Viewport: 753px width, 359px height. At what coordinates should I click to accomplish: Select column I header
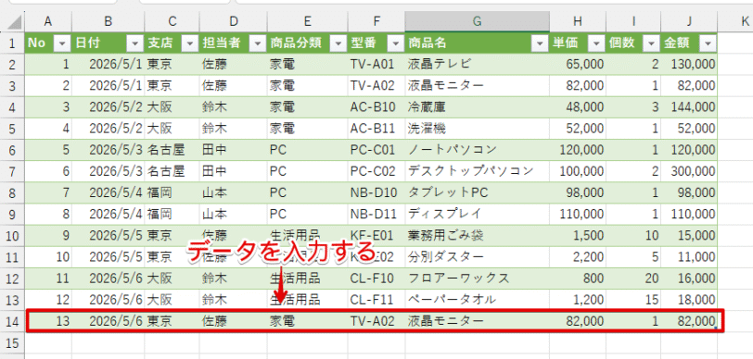click(633, 21)
